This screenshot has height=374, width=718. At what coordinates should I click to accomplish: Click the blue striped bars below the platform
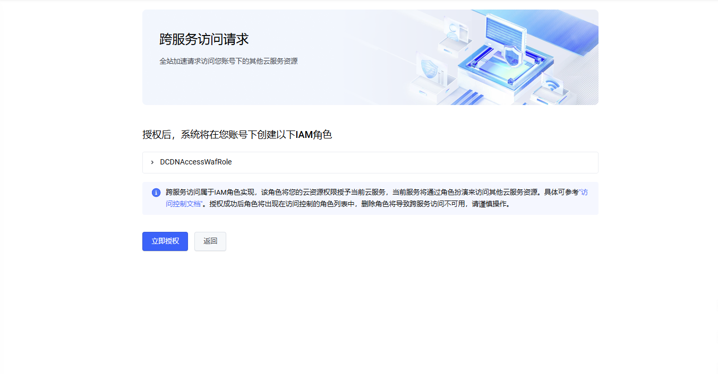[x=466, y=97]
